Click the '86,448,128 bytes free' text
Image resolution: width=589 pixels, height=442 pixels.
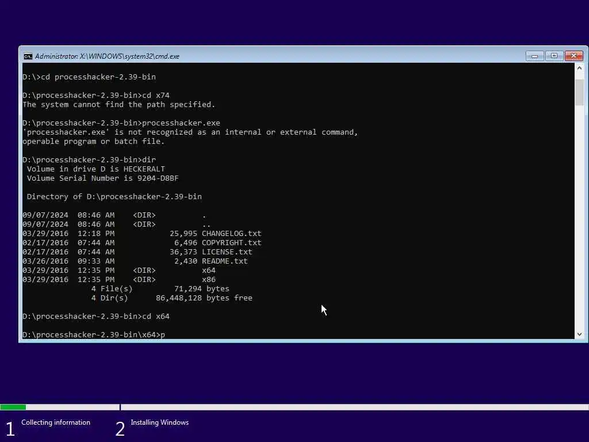[x=204, y=298]
